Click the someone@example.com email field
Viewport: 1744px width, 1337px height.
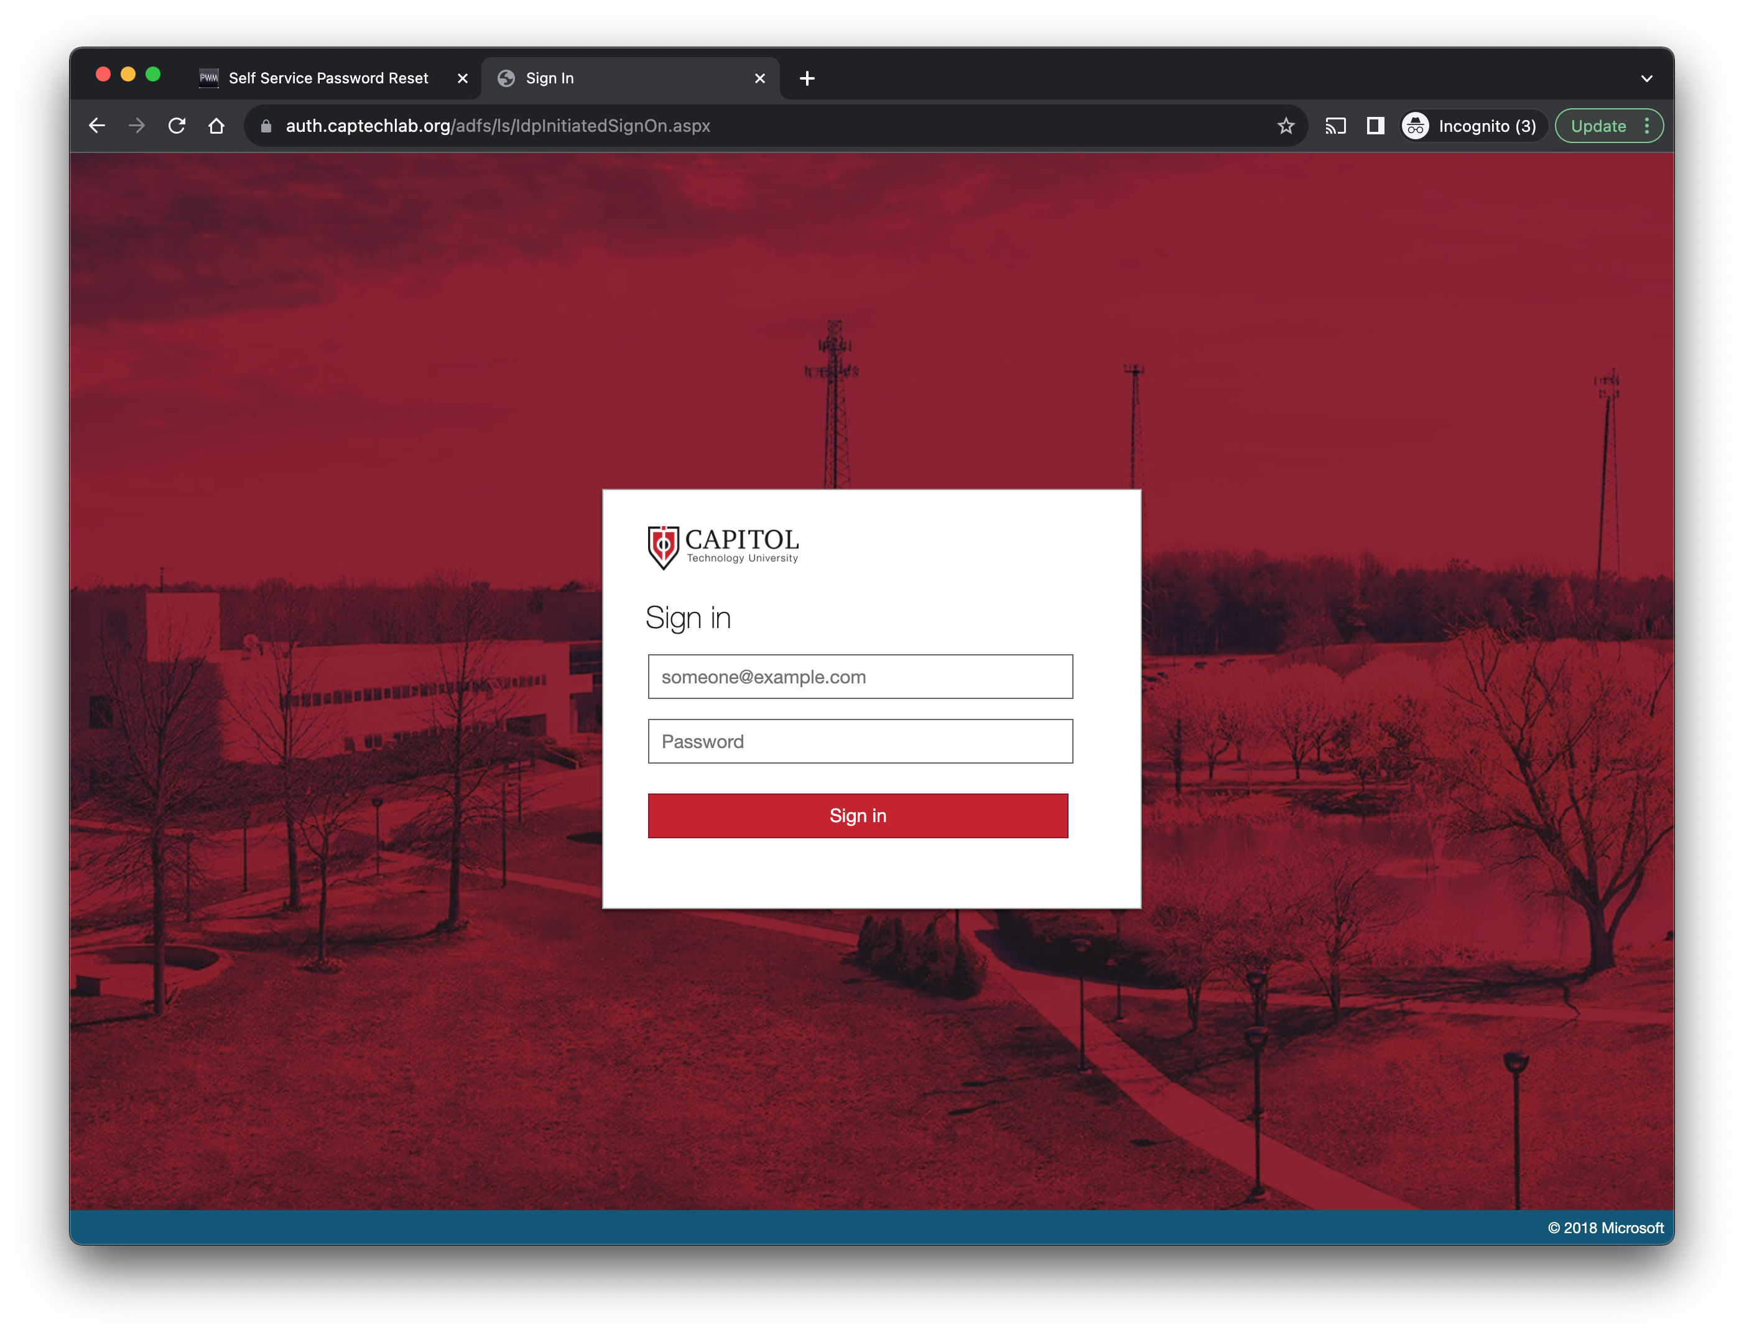(860, 677)
